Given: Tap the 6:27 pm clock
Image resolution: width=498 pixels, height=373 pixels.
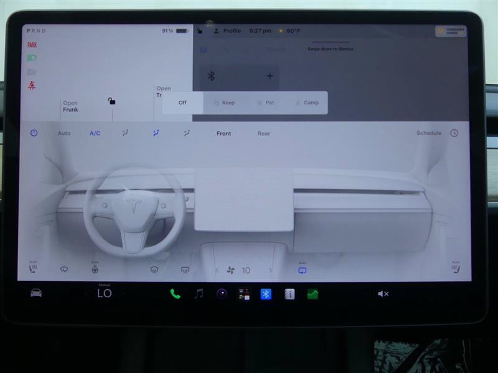Looking at the screenshot, I should point(260,30).
